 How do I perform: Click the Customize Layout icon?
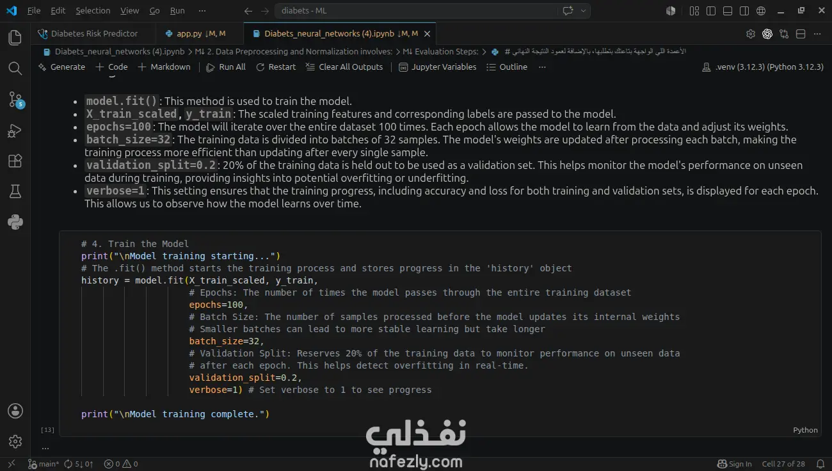694,11
